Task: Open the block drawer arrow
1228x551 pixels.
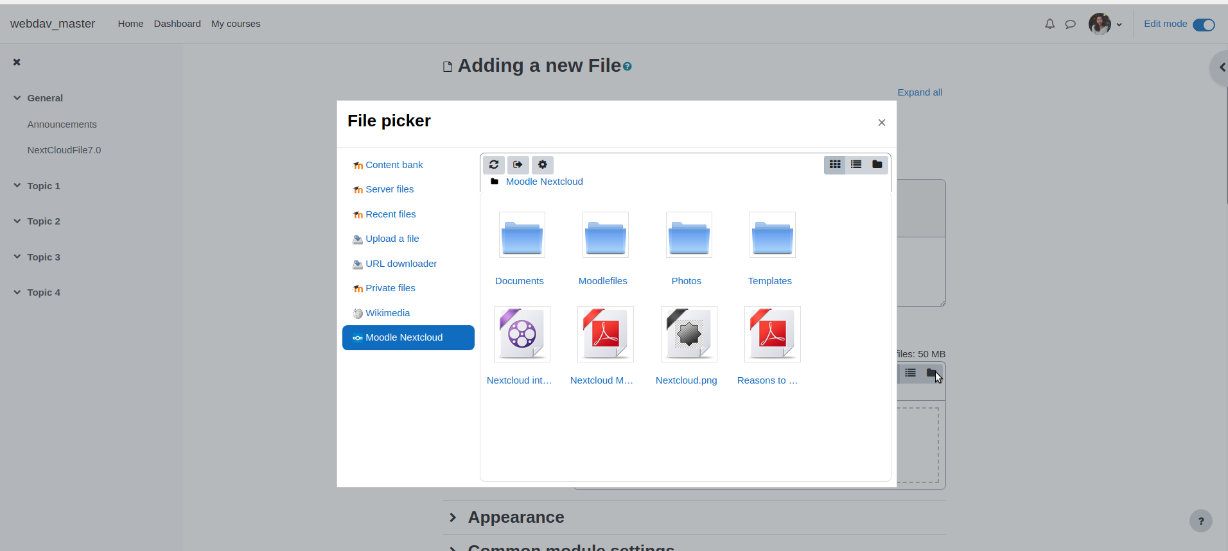Action: (x=1220, y=67)
